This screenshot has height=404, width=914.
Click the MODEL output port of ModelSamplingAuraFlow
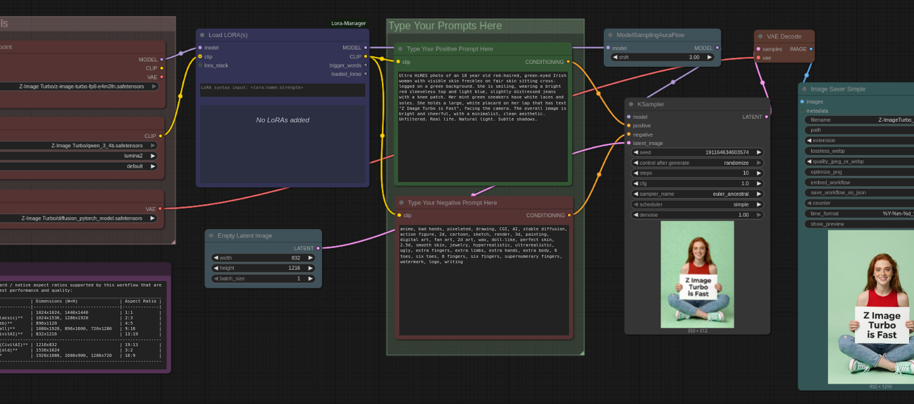click(717, 48)
